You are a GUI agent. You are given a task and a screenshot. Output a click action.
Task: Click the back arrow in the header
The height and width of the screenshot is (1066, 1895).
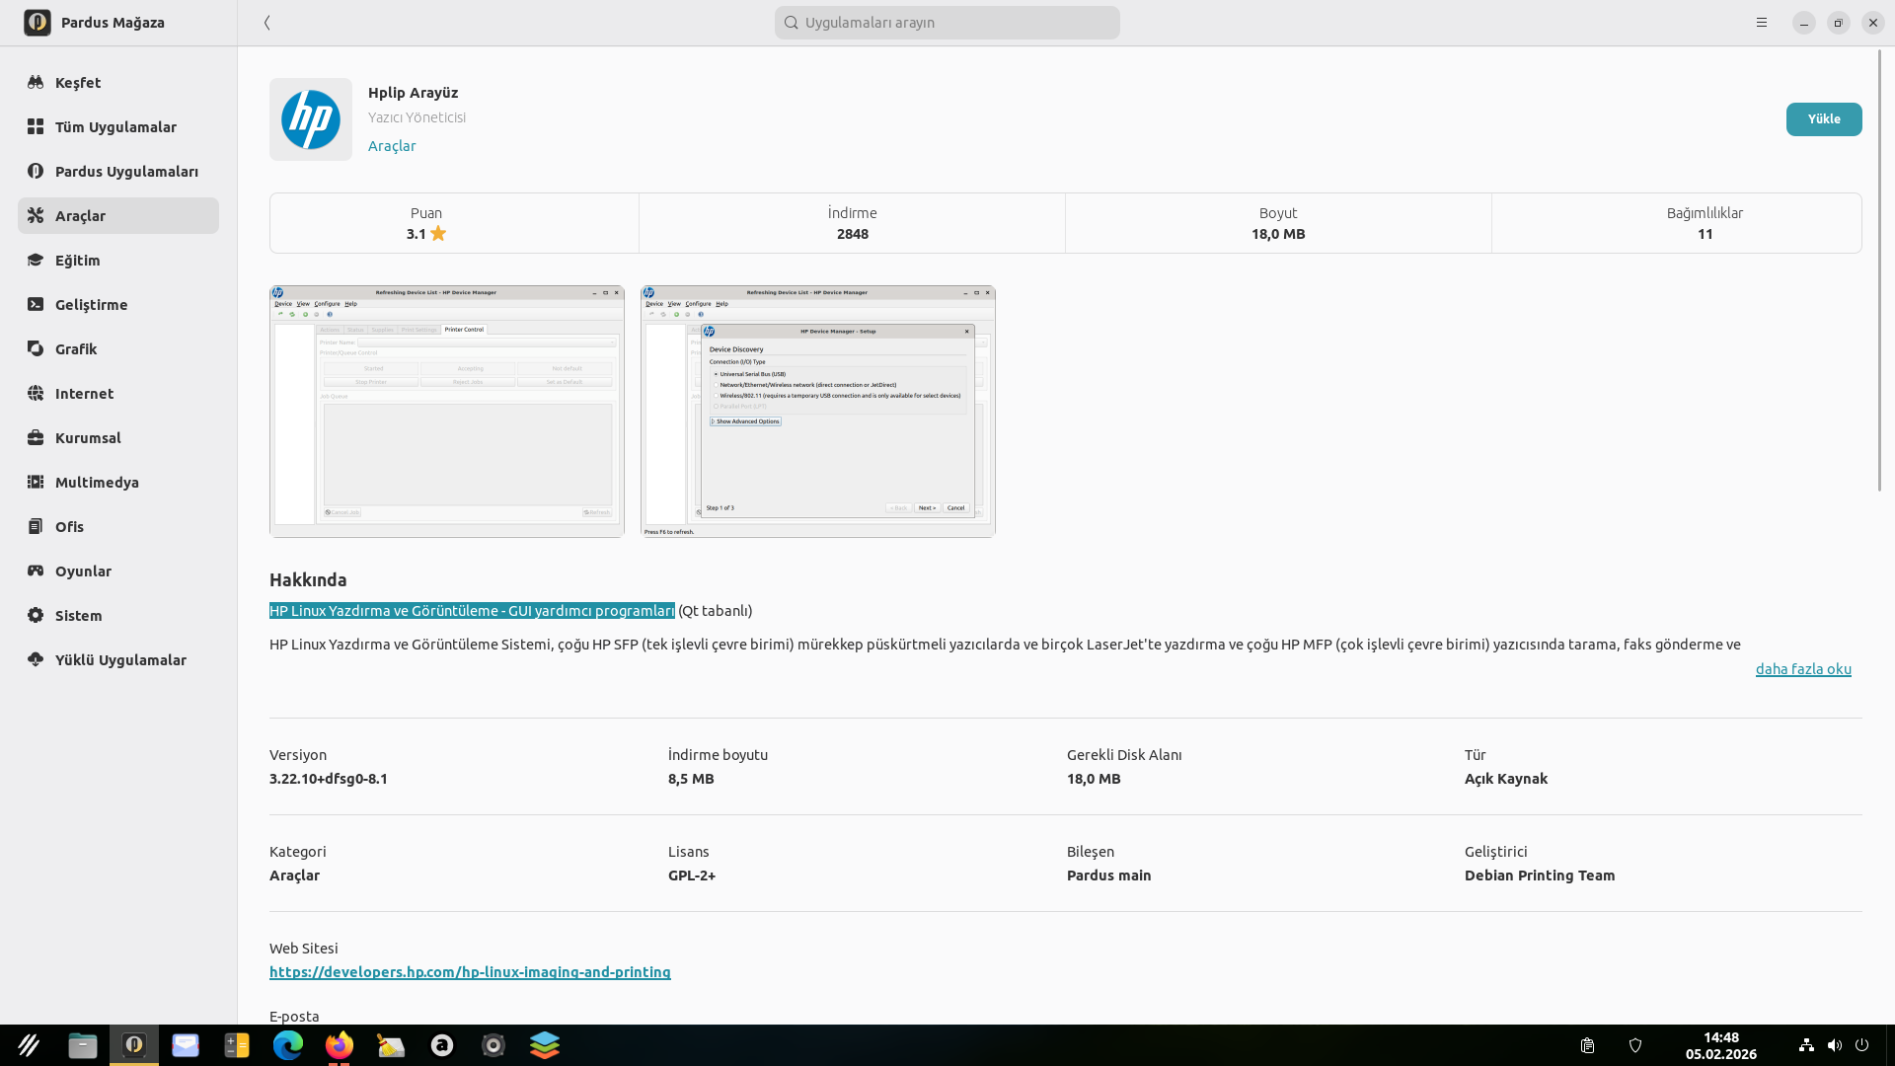pyautogui.click(x=266, y=23)
